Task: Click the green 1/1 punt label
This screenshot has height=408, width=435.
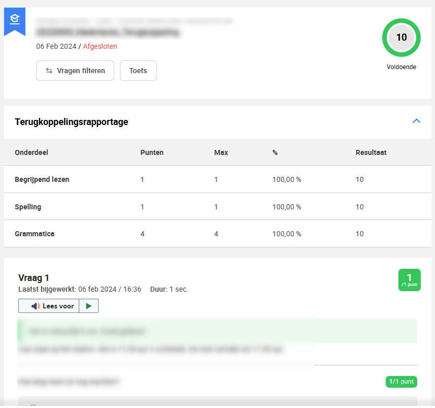Action: pyautogui.click(x=401, y=382)
